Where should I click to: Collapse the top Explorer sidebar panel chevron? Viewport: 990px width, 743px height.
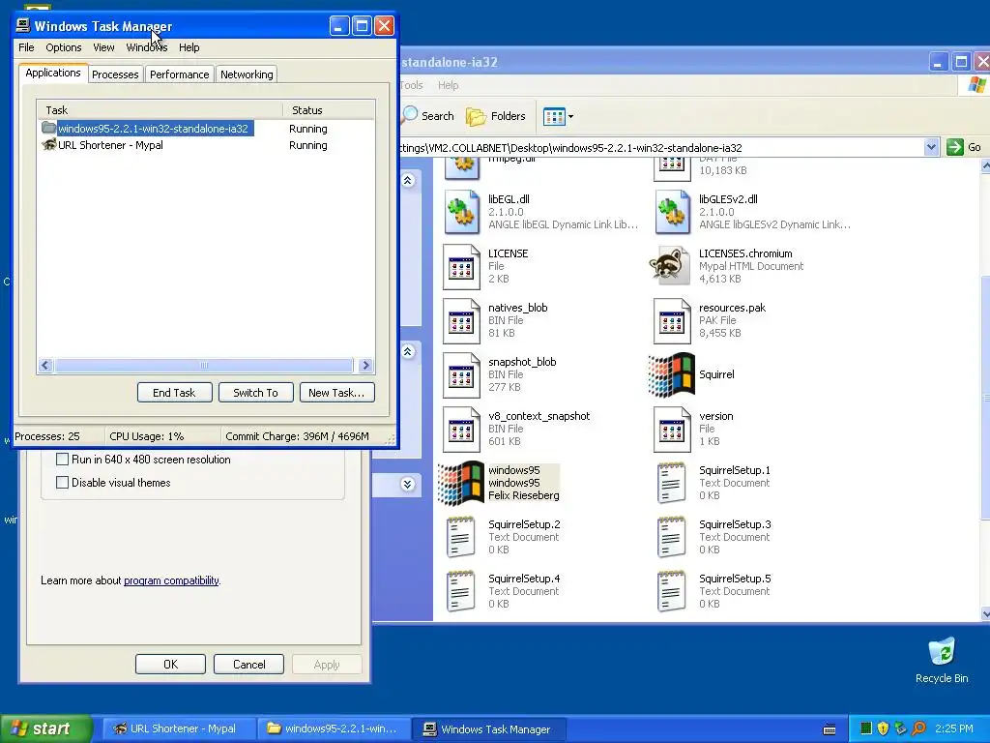point(408,181)
